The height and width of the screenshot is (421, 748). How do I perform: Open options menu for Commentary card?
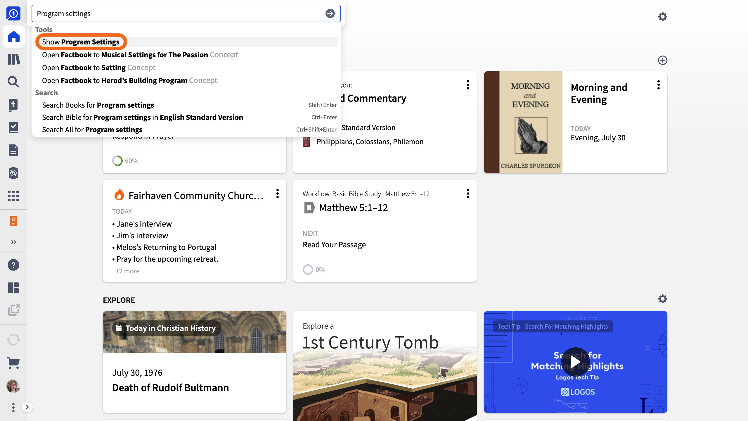468,85
